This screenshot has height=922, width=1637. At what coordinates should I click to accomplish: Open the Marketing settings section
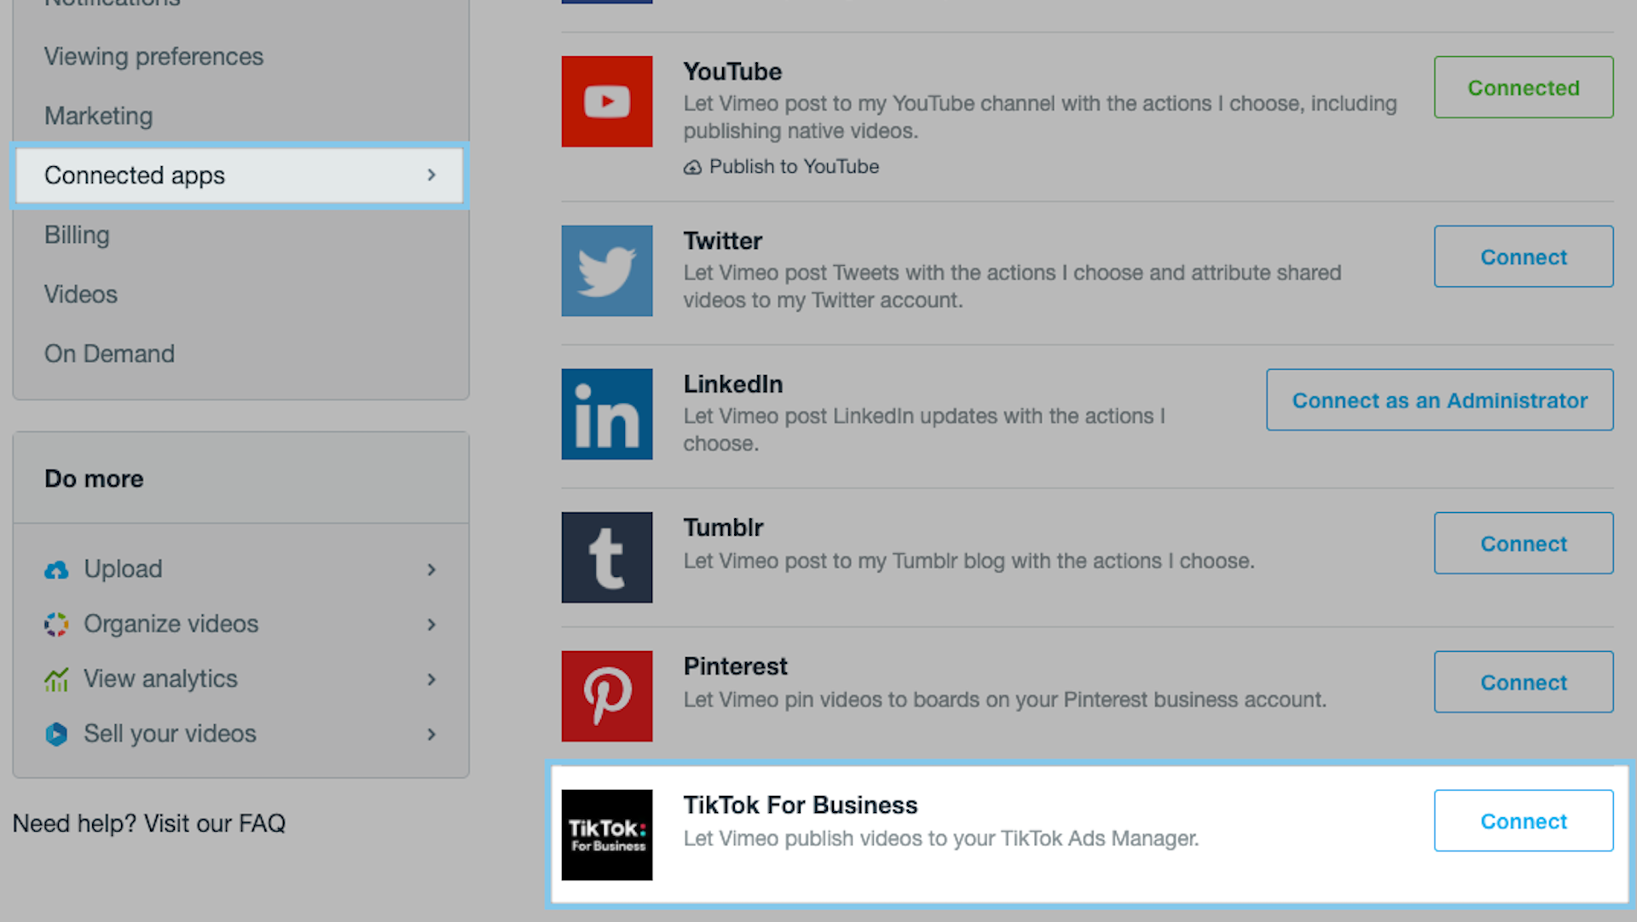tap(99, 116)
